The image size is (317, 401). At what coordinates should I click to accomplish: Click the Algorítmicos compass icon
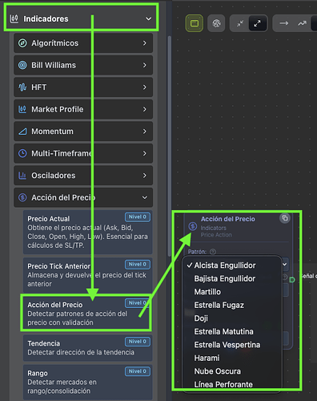pyautogui.click(x=22, y=43)
